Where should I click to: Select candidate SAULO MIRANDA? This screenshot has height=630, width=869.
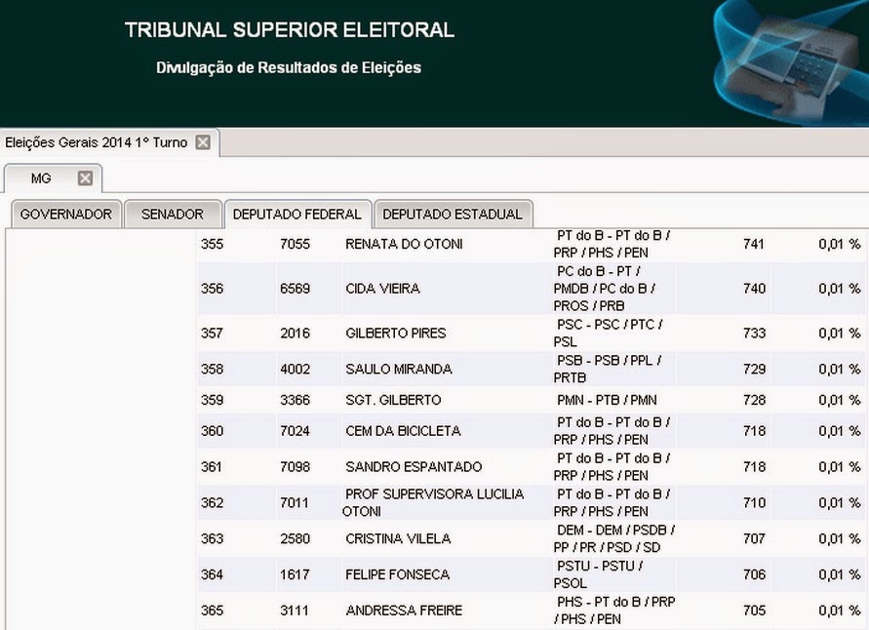[x=399, y=369]
